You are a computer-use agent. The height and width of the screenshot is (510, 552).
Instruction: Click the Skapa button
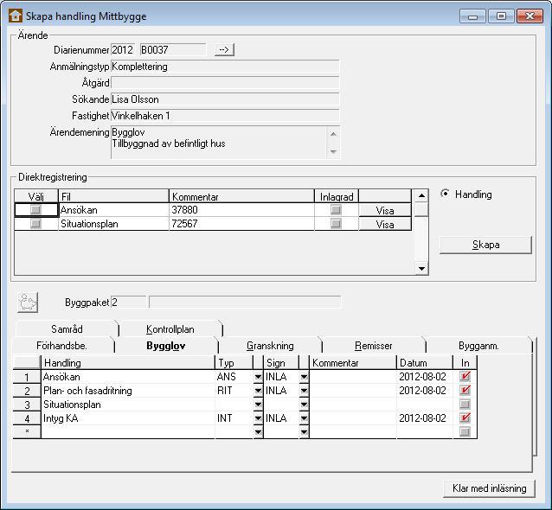pyautogui.click(x=486, y=245)
